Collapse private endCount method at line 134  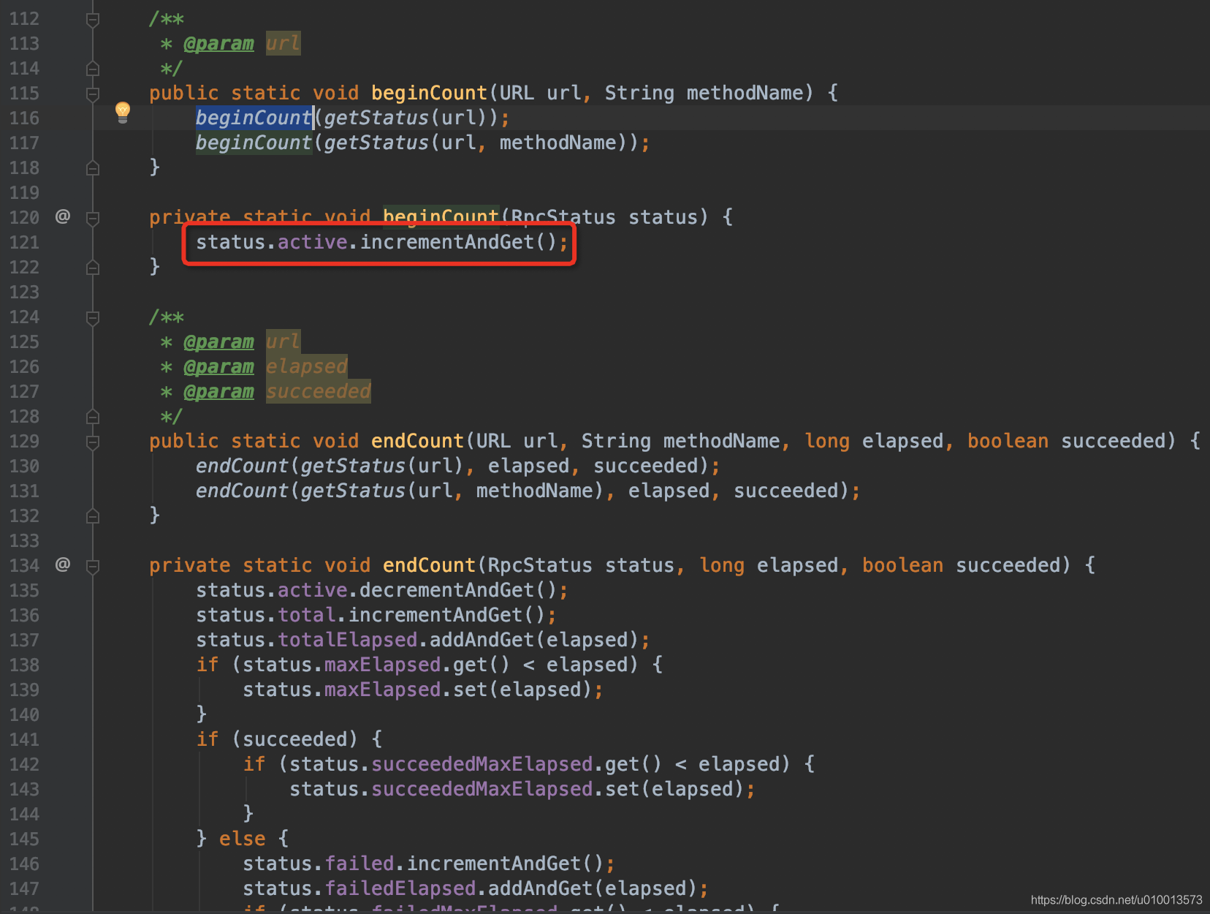pyautogui.click(x=93, y=566)
